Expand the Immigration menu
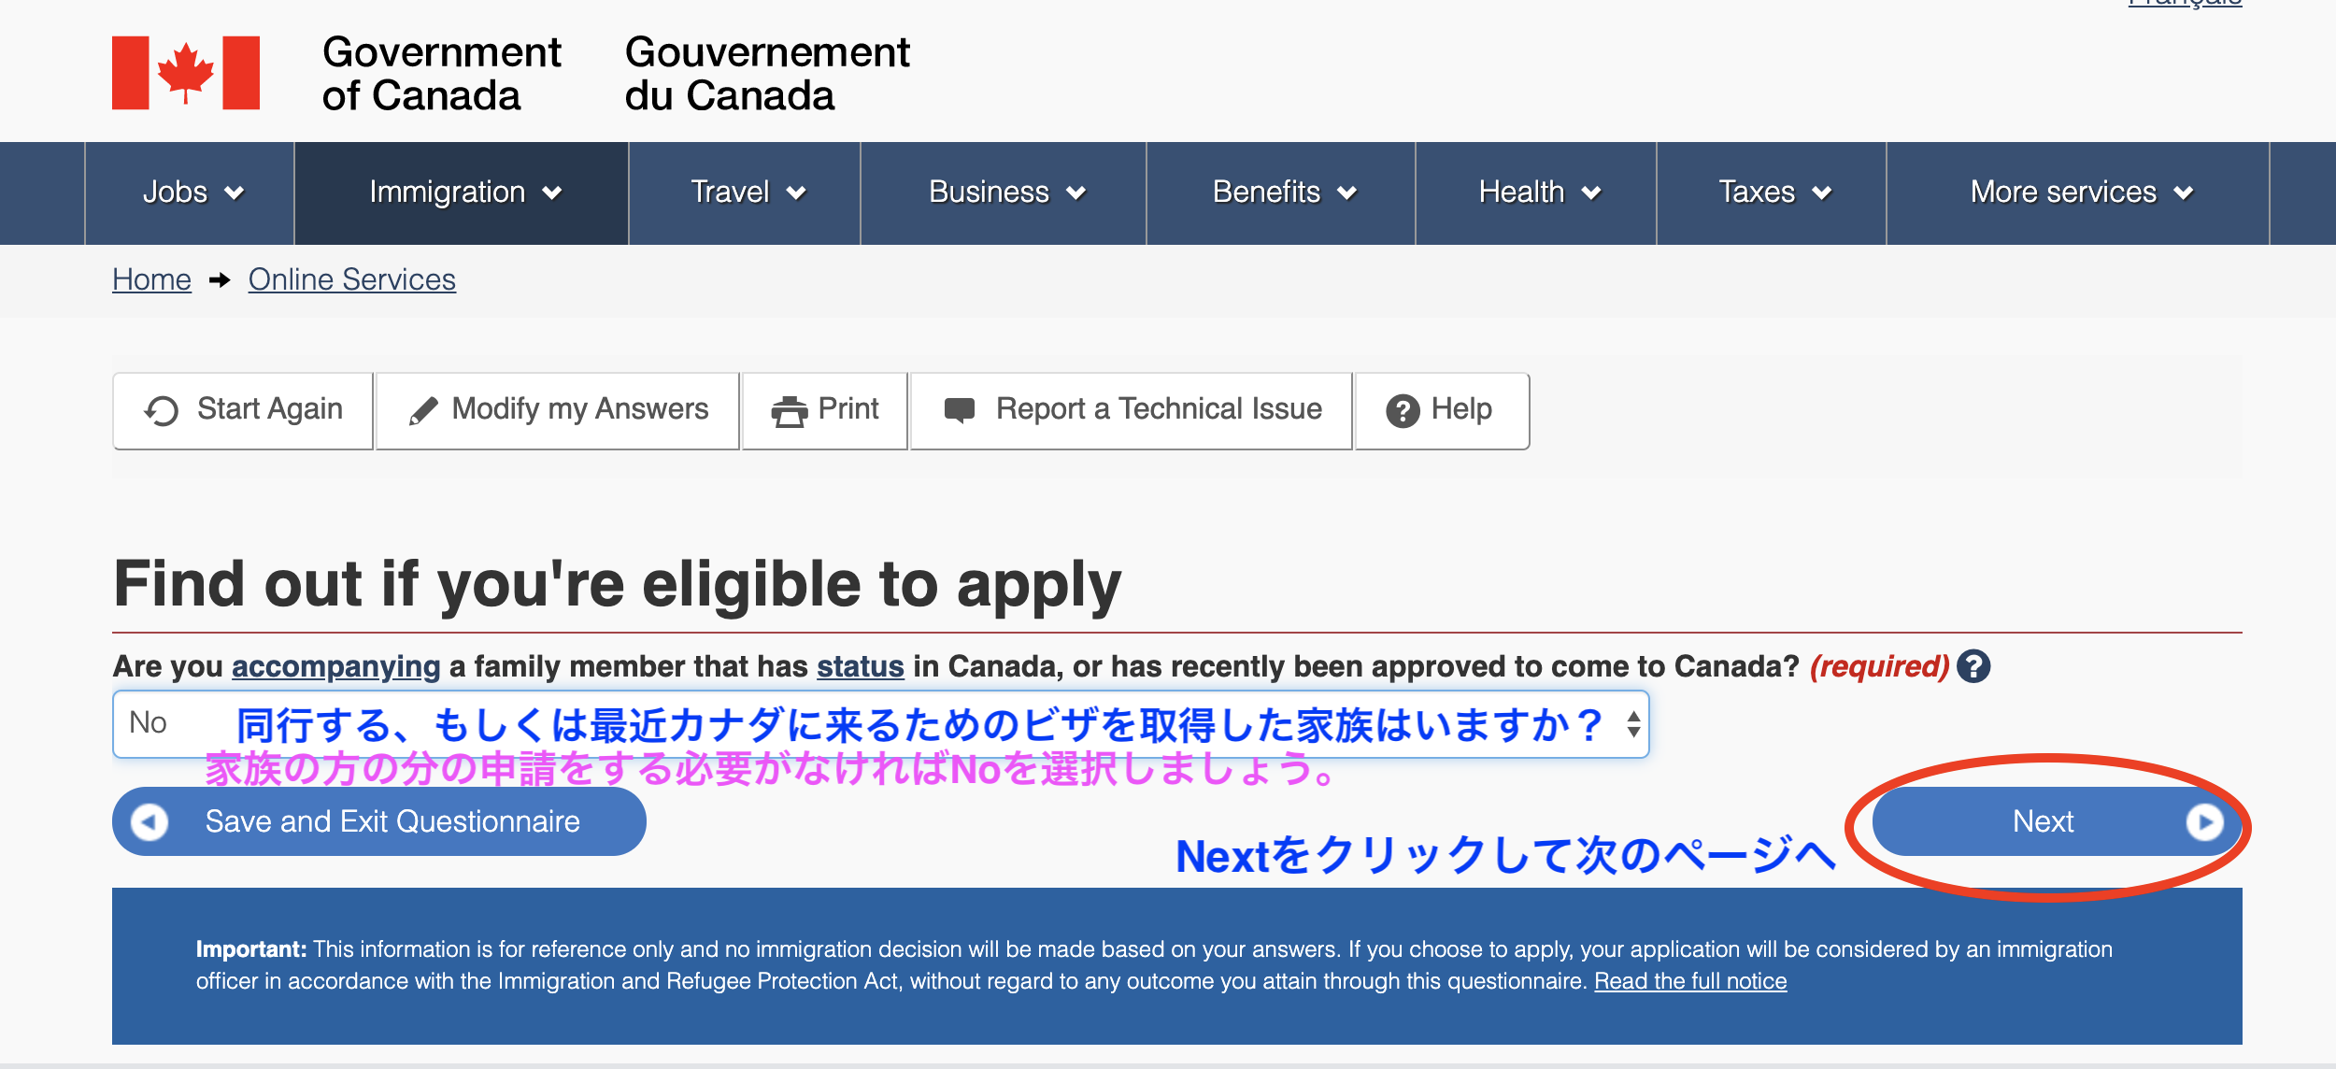Image resolution: width=2336 pixels, height=1069 pixels. [463, 192]
